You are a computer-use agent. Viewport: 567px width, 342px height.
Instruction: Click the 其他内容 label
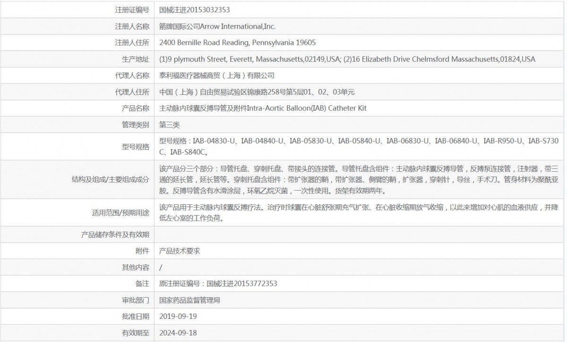coord(136,267)
